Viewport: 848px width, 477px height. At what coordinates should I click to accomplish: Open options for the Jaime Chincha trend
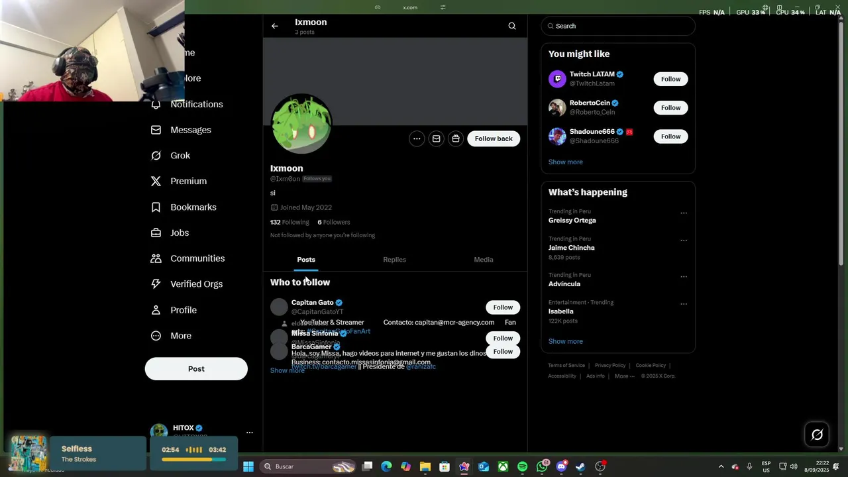tap(684, 240)
